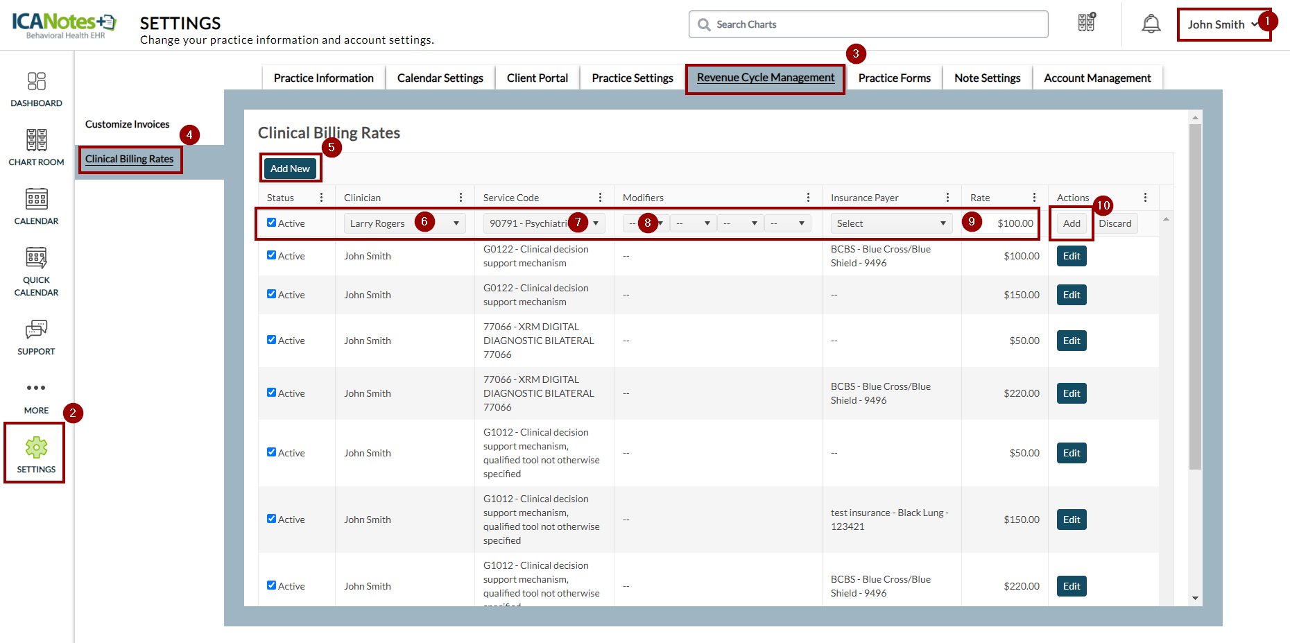The width and height of the screenshot is (1290, 643).
Task: Open the John Smith user menu
Action: 1222,24
